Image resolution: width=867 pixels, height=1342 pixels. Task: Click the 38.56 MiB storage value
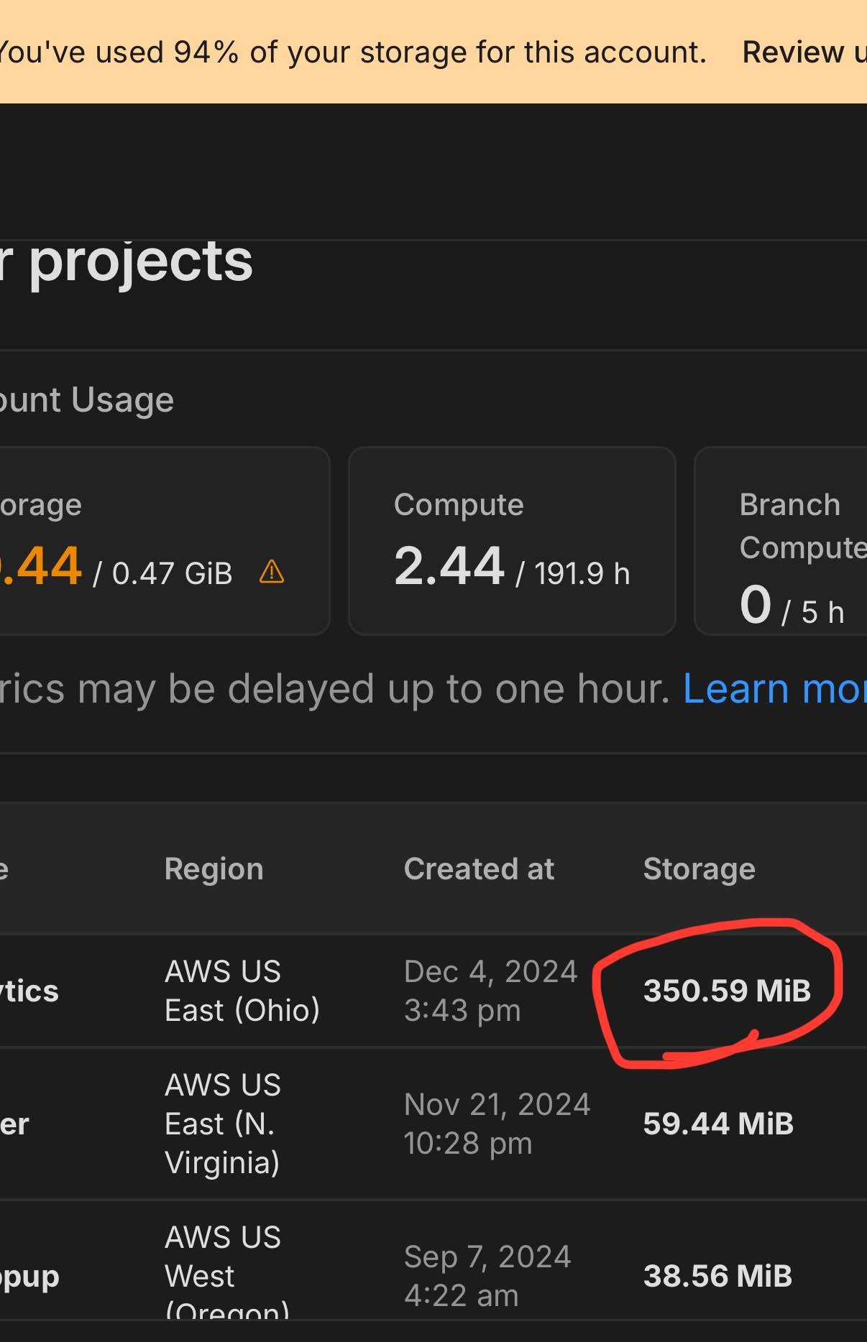[717, 1277]
